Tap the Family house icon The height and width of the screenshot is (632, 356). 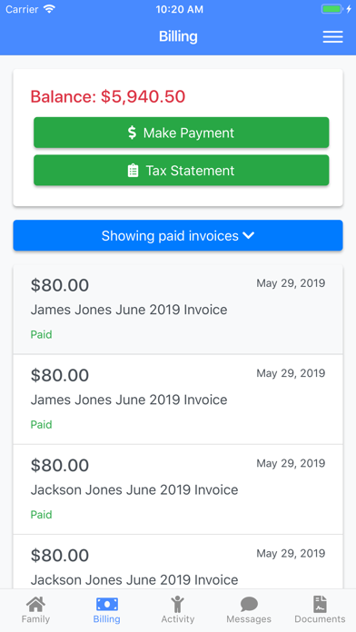point(35,605)
